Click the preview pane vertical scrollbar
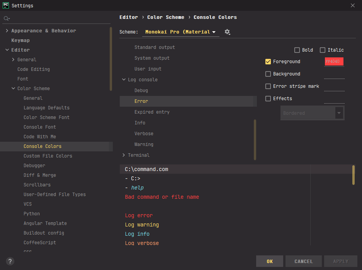Image resolution: width=362 pixels, height=270 pixels. tap(354, 175)
